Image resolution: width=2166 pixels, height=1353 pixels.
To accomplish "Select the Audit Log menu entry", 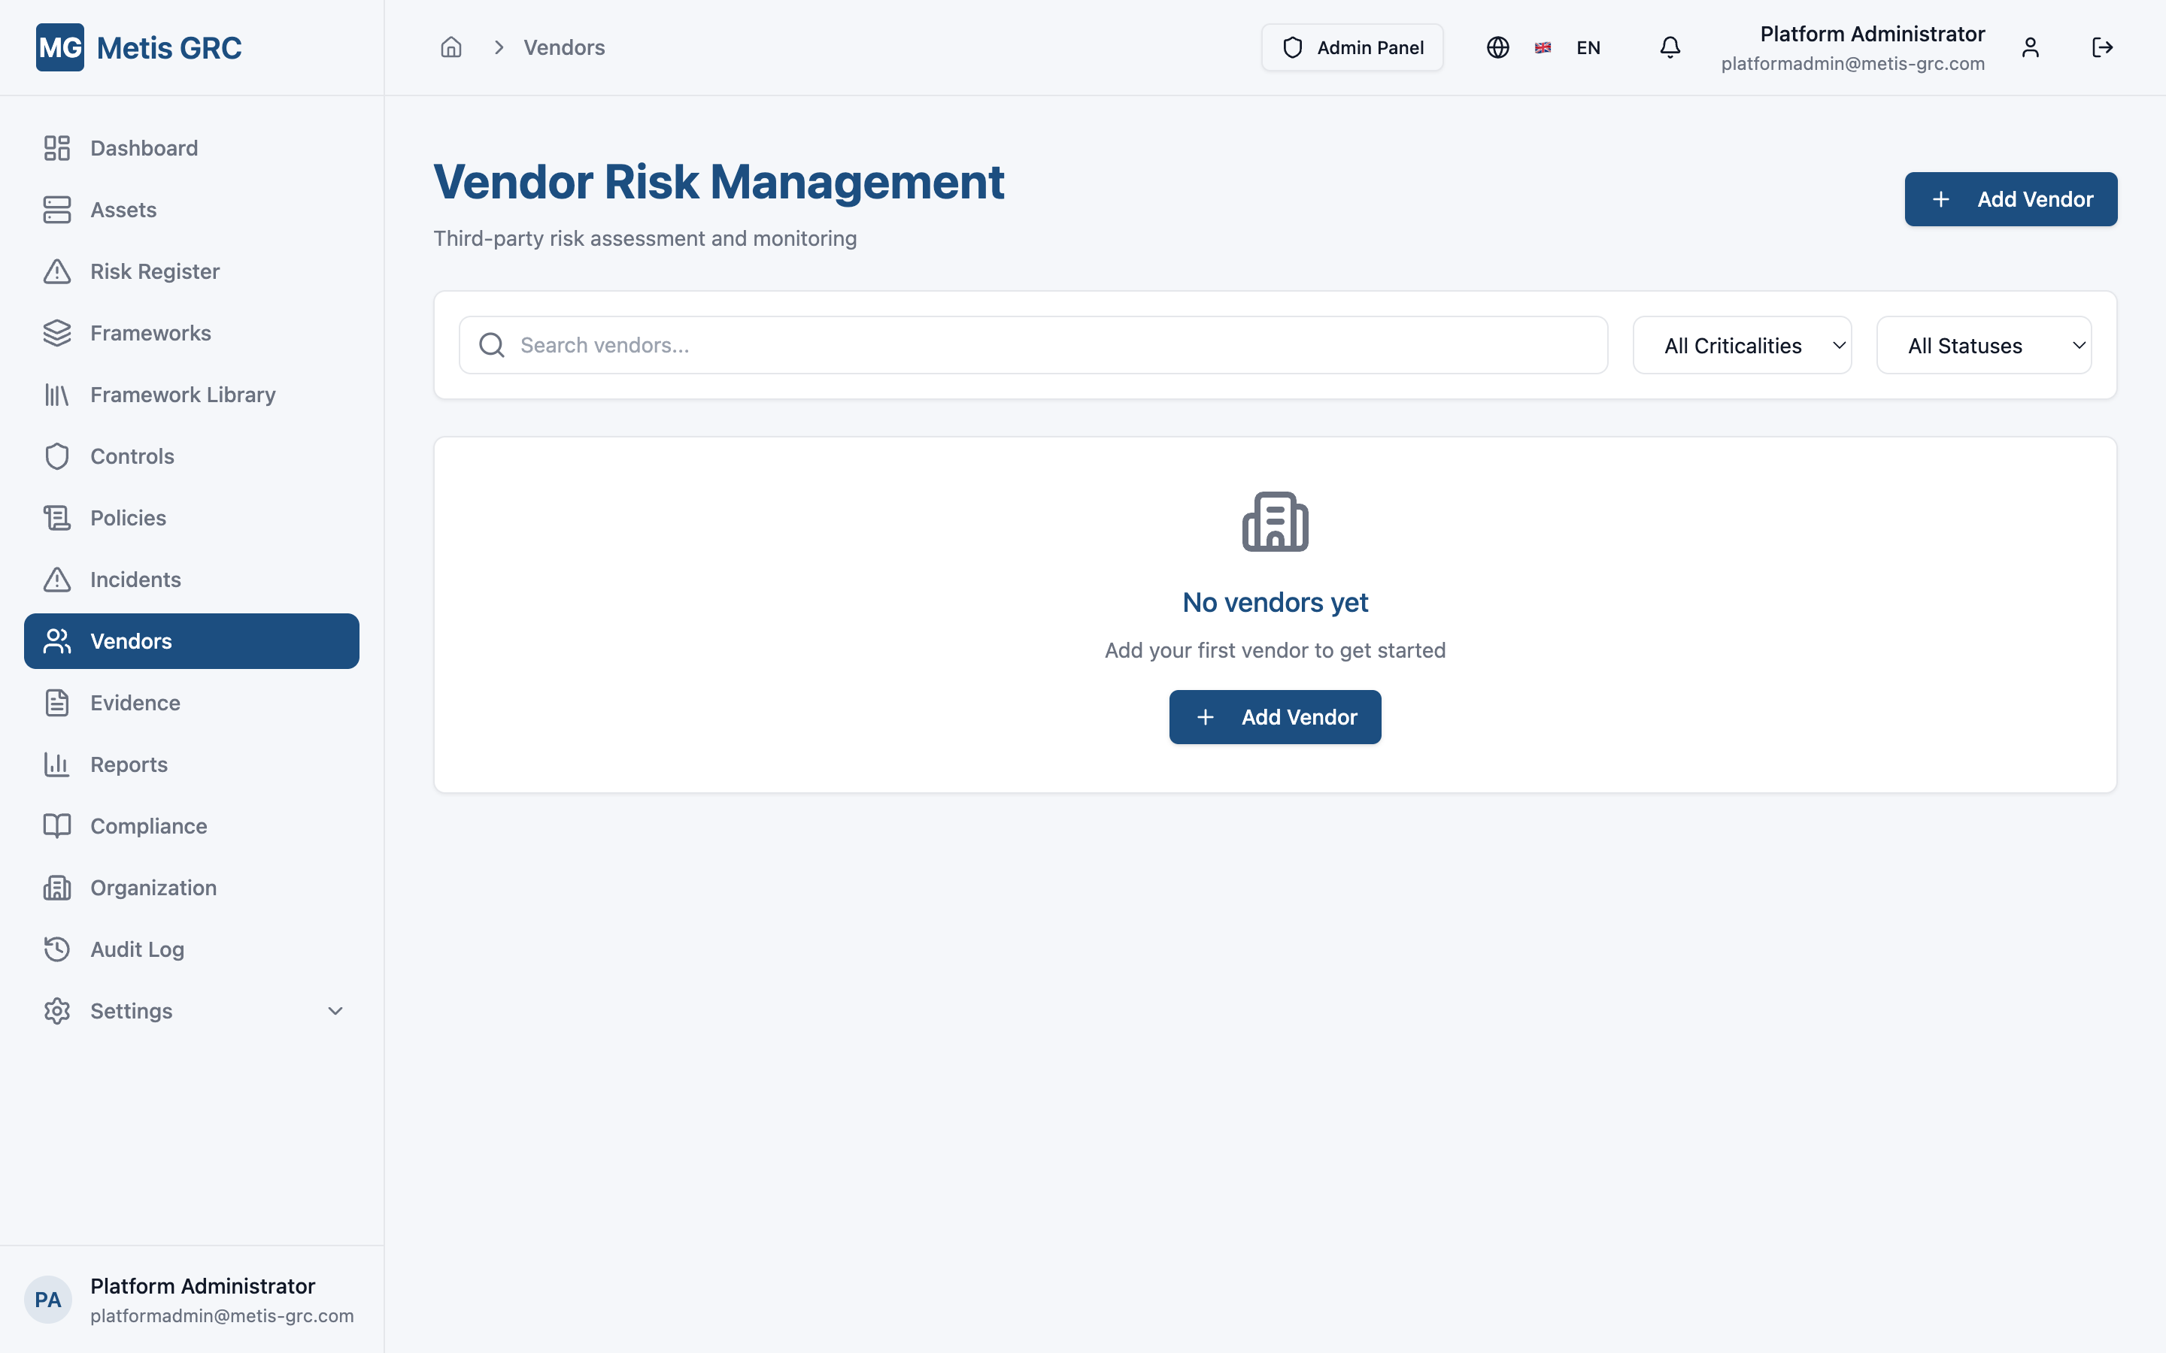I will pos(136,949).
